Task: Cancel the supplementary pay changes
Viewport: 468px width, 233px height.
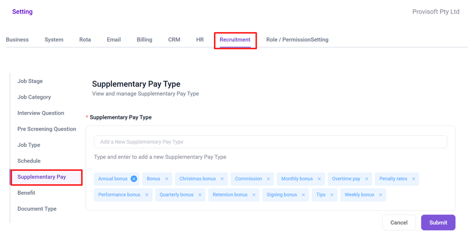Action: pyautogui.click(x=399, y=222)
